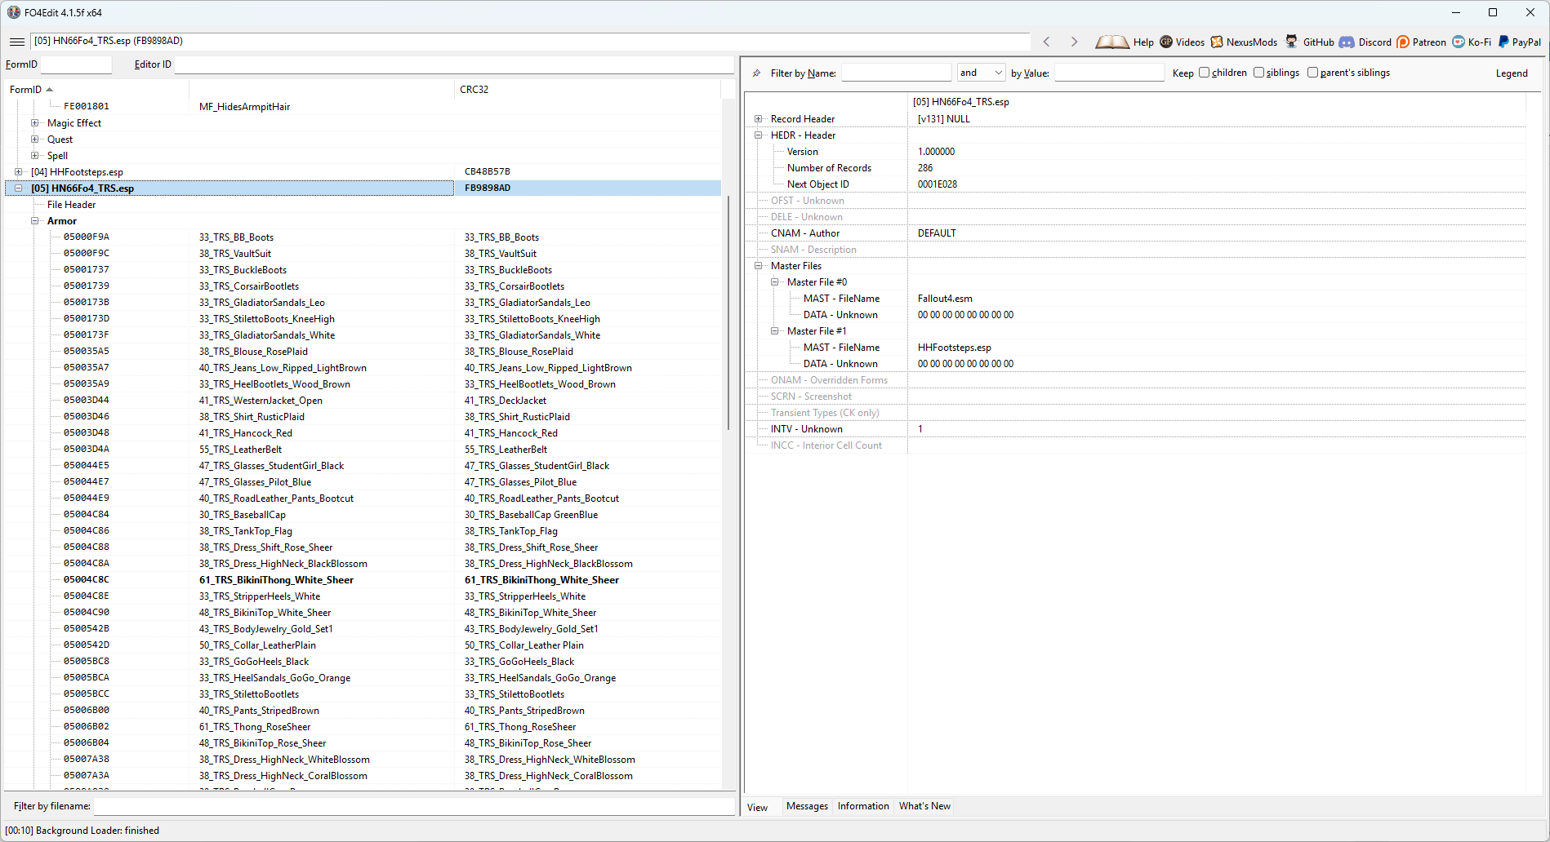Screen dimensions: 1550x842
Task: Collapse Master File #0 node
Action: tap(775, 282)
